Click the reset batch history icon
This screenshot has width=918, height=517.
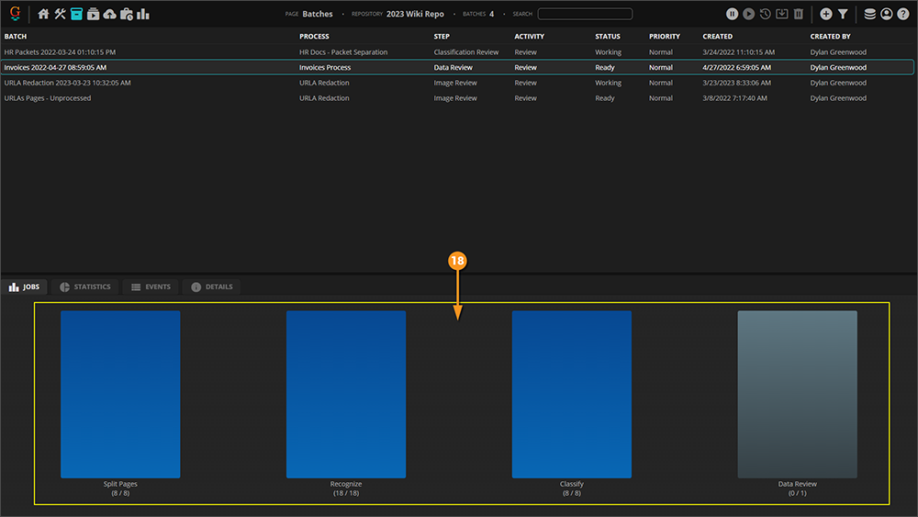pyautogui.click(x=765, y=14)
